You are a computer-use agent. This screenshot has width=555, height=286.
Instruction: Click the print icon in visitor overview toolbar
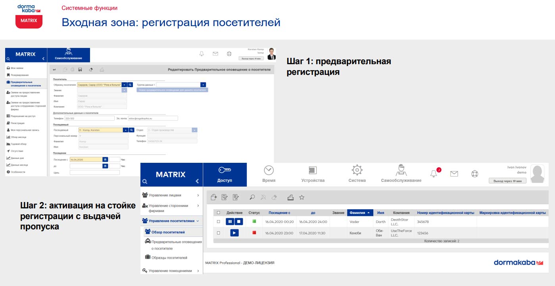tap(290, 197)
